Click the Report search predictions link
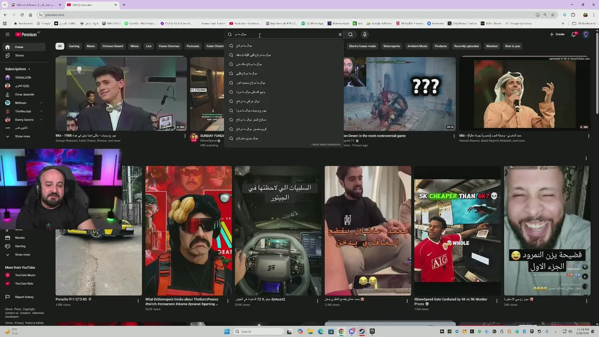 point(326,145)
